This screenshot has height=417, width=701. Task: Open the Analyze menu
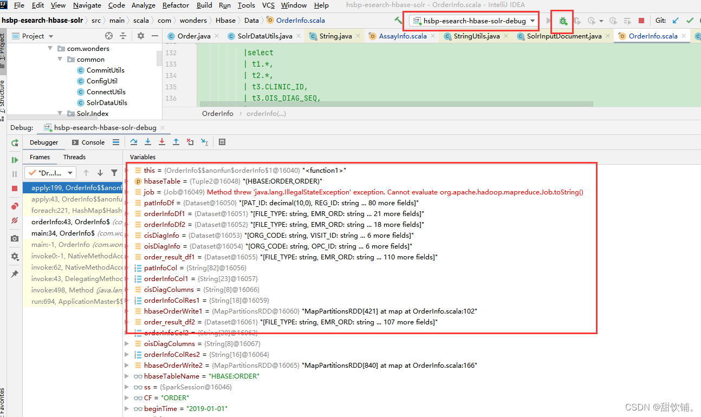pos(144,5)
